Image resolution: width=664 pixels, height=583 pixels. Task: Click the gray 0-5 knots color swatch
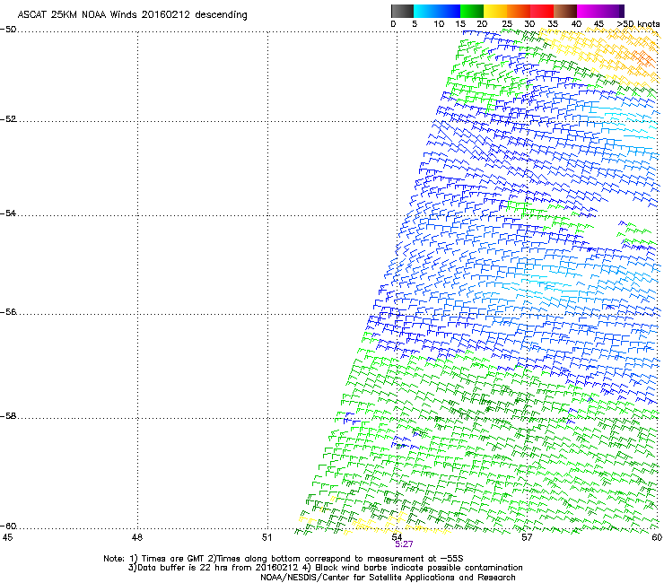click(x=402, y=11)
